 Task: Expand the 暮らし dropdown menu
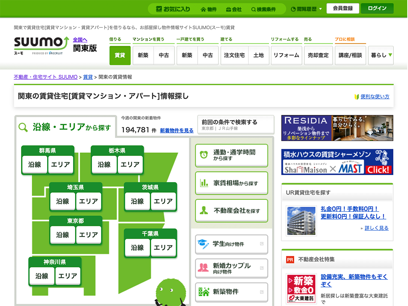coord(381,55)
